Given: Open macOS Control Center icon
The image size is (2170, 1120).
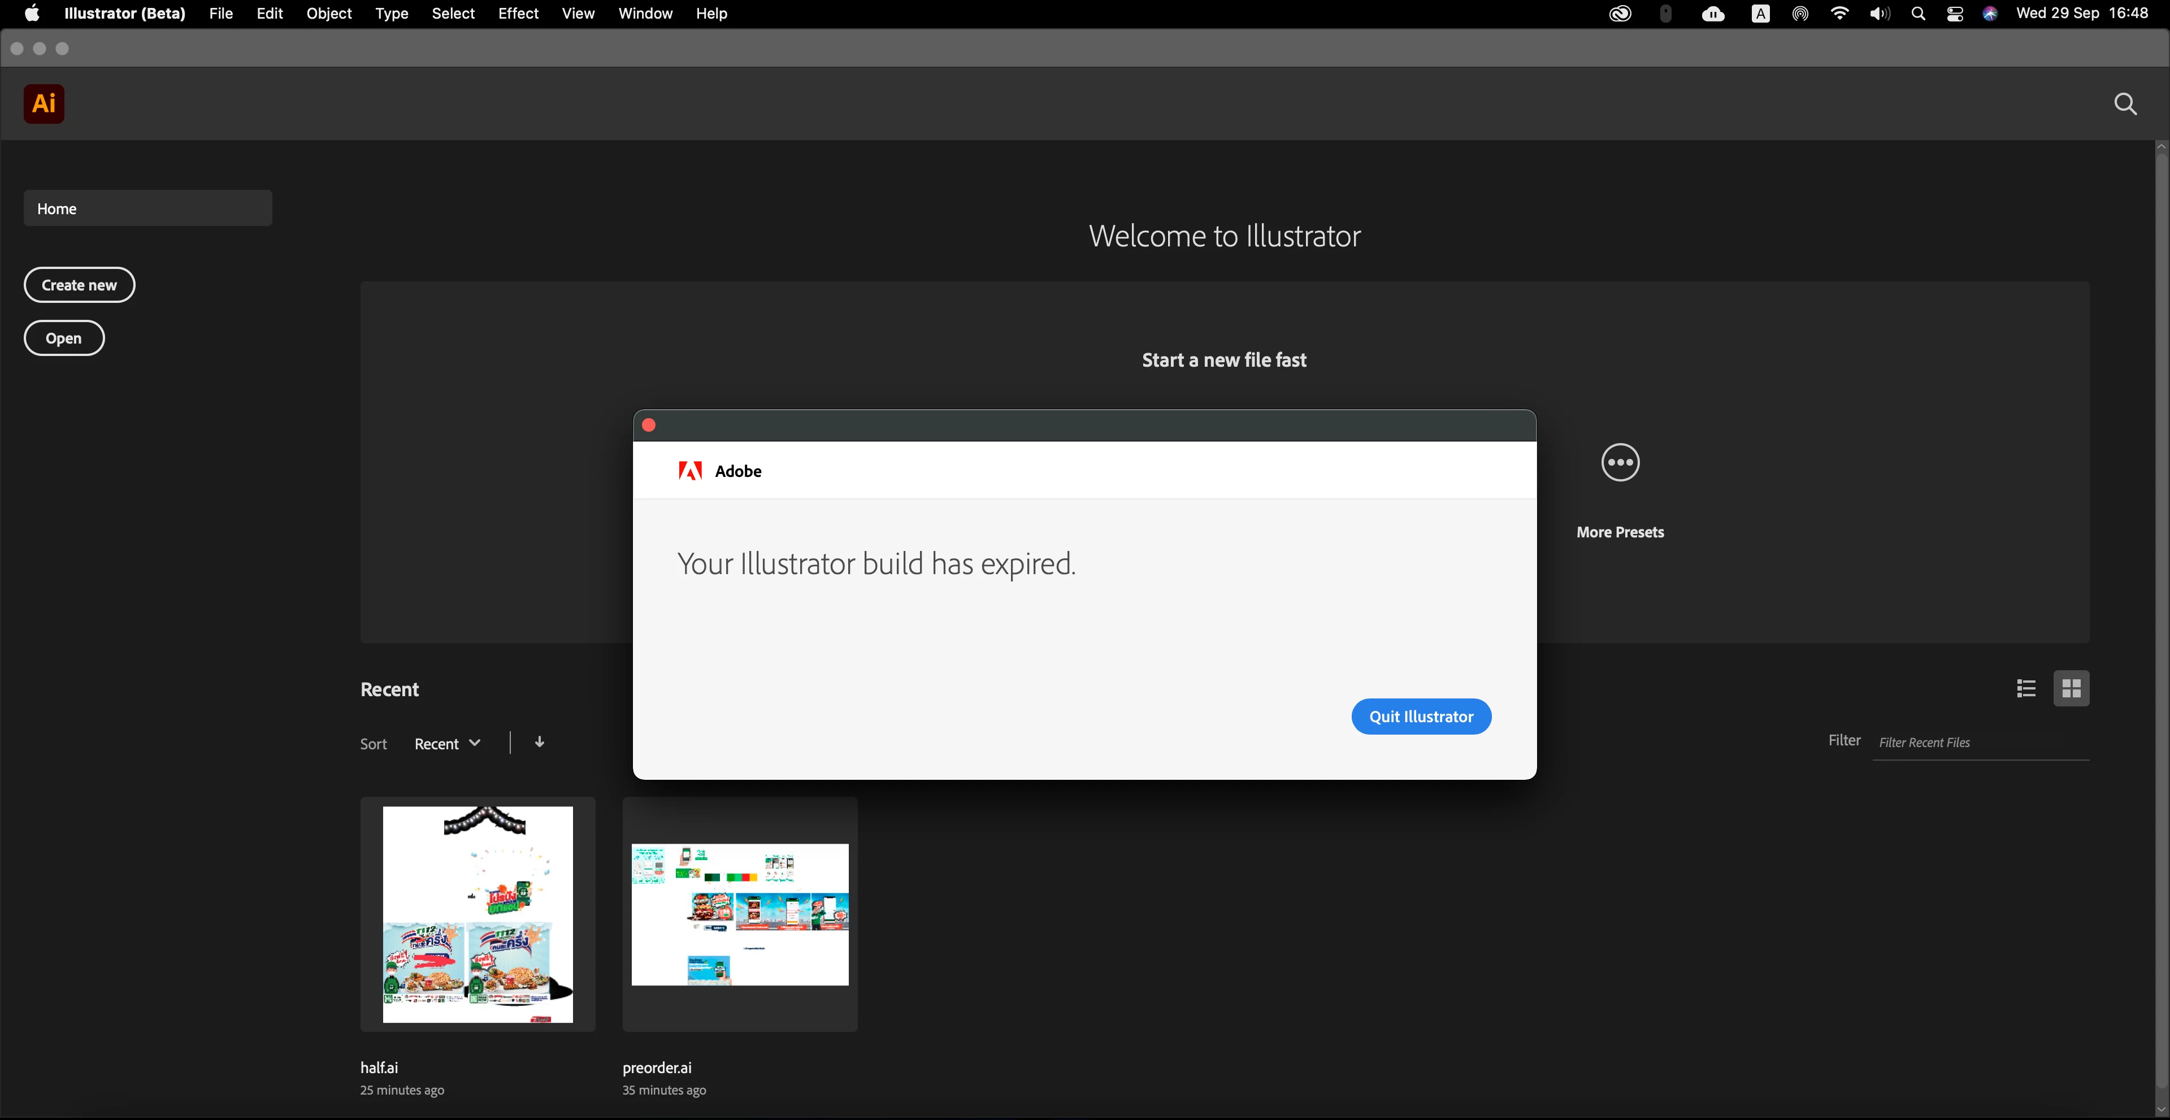Looking at the screenshot, I should click(1955, 14).
